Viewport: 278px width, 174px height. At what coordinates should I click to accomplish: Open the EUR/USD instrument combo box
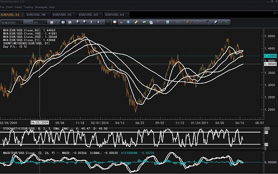click(x=12, y=23)
